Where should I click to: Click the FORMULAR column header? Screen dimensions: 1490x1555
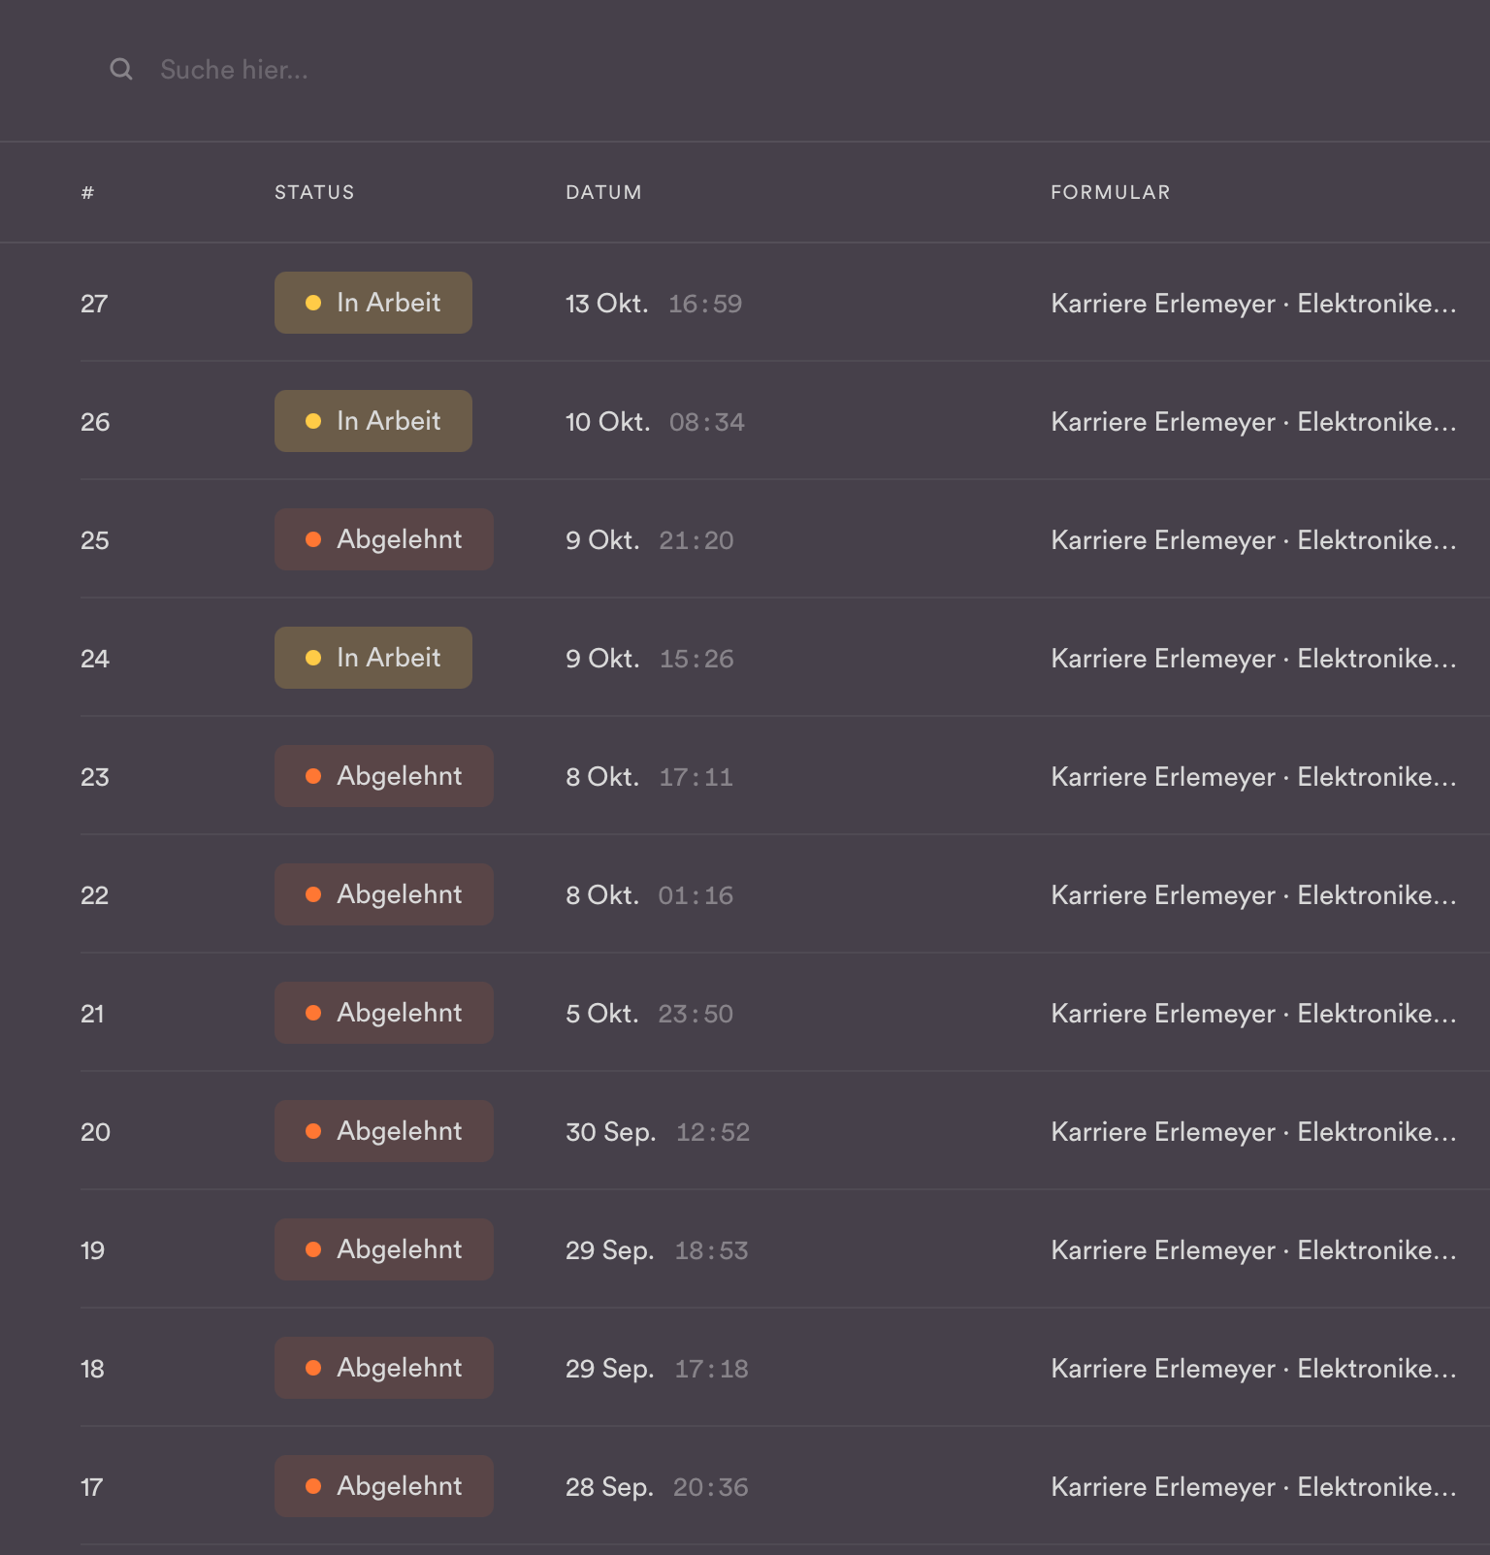(1110, 192)
